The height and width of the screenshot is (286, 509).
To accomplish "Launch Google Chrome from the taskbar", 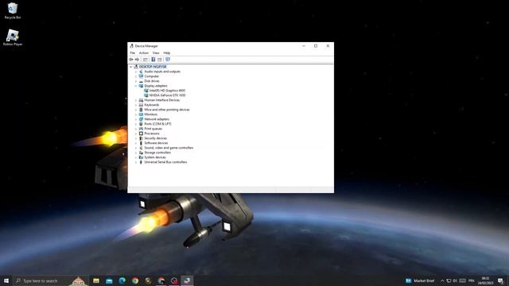I will point(135,280).
